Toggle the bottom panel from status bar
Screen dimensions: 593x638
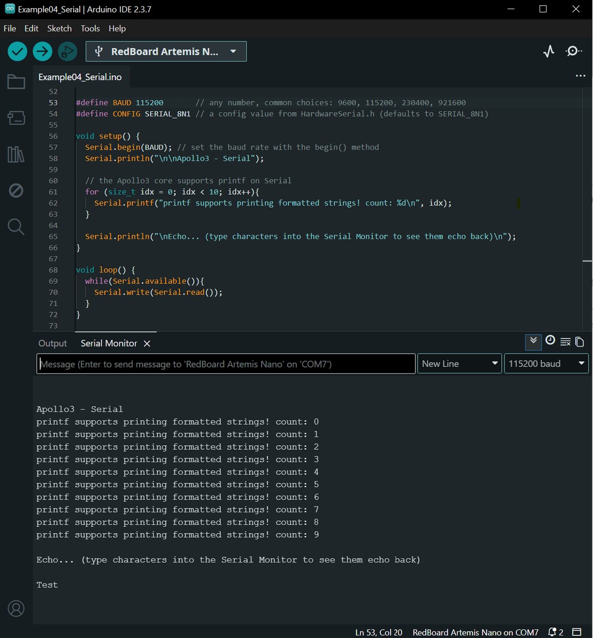(577, 632)
